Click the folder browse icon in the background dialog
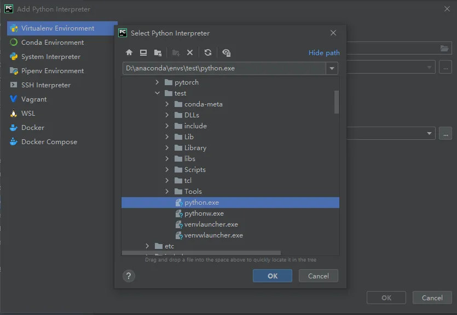Screen dimensions: 457x315 coord(444,48)
